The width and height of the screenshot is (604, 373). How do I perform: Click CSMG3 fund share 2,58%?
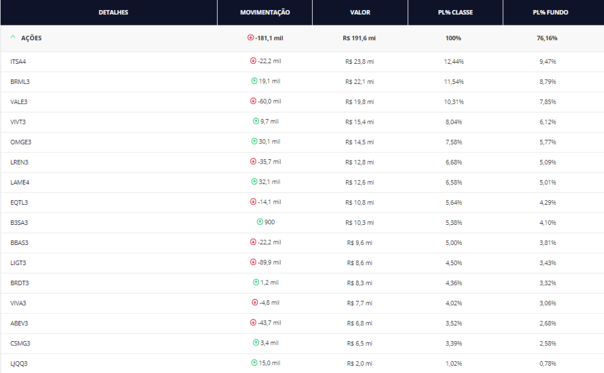[x=548, y=343]
